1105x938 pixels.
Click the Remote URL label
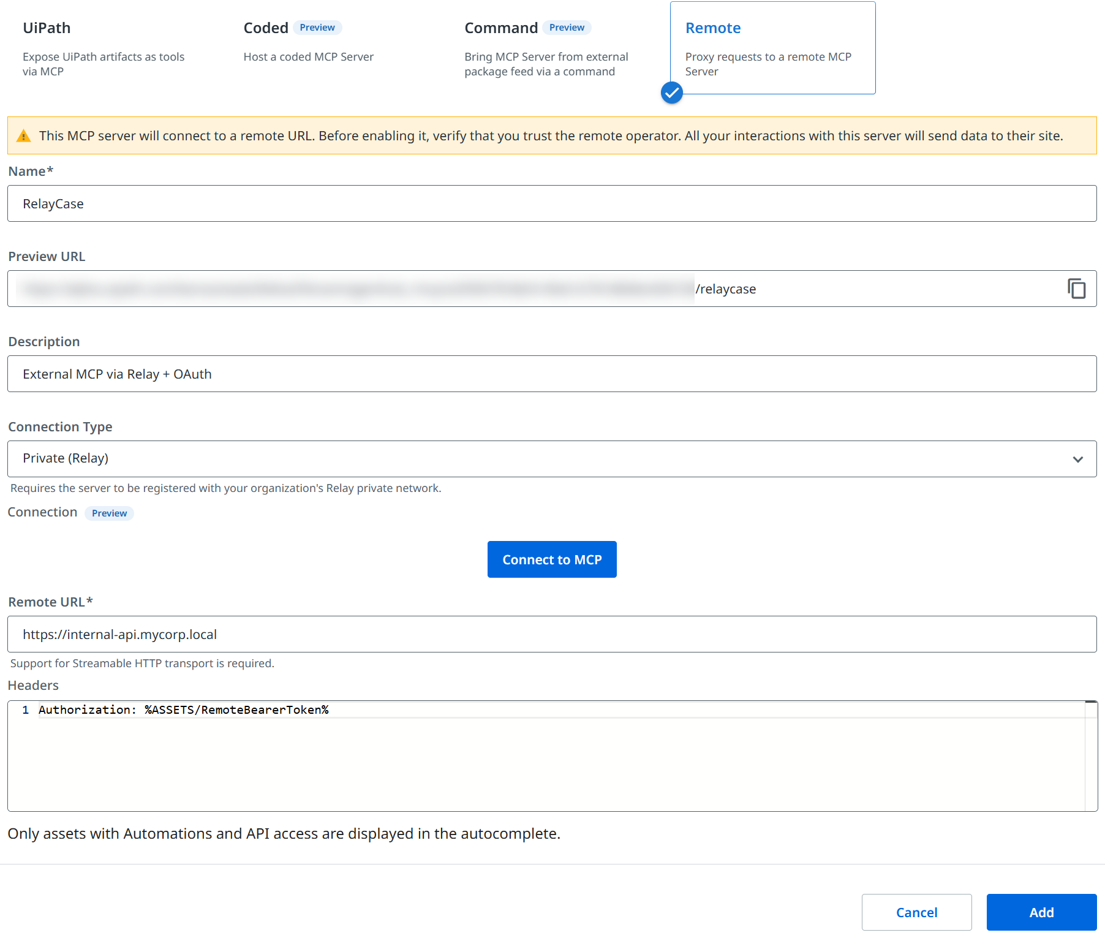pos(50,602)
